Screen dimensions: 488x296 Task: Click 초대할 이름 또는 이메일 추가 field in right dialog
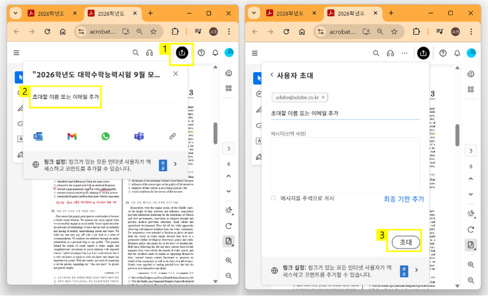tap(345, 113)
